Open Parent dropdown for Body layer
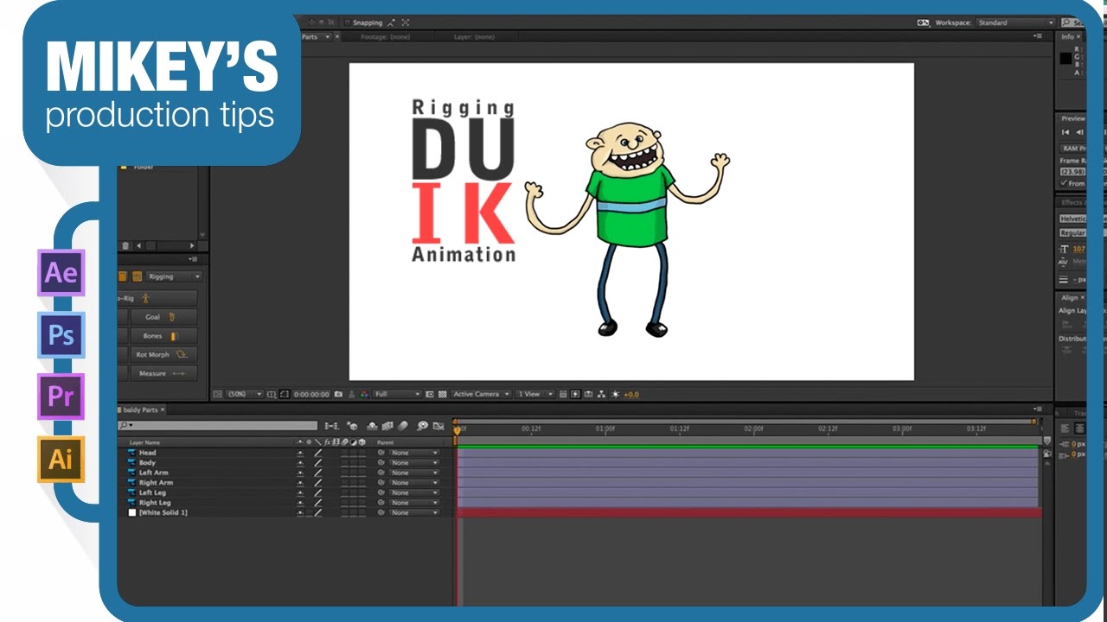This screenshot has width=1107, height=622. [x=413, y=462]
